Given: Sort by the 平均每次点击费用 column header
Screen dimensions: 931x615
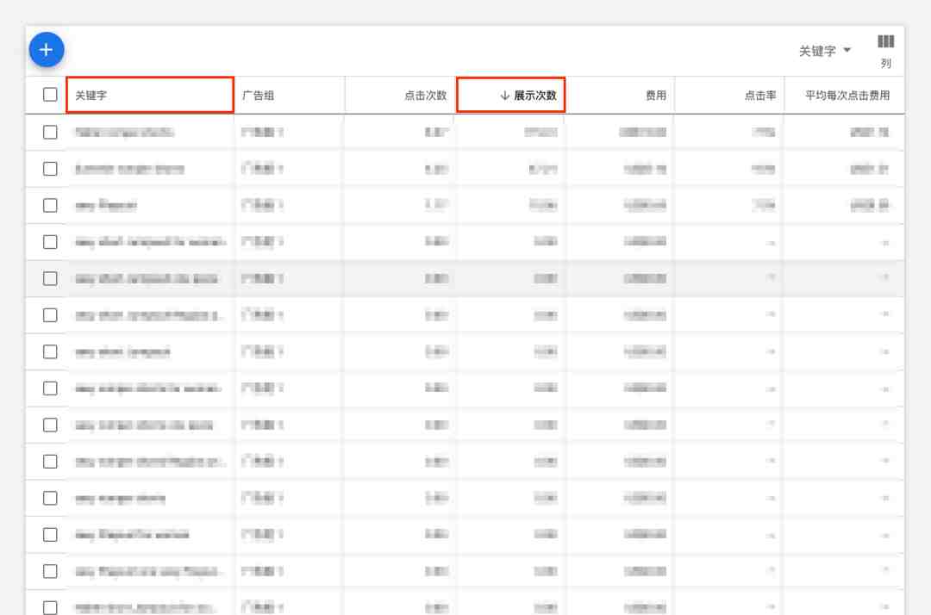Looking at the screenshot, I should tap(847, 96).
